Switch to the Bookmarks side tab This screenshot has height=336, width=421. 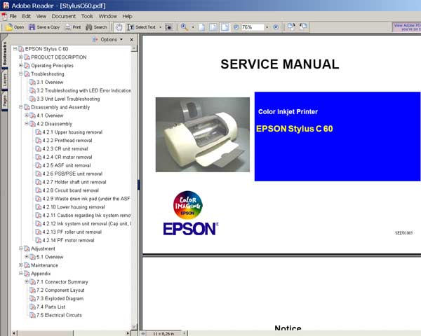coord(5,54)
